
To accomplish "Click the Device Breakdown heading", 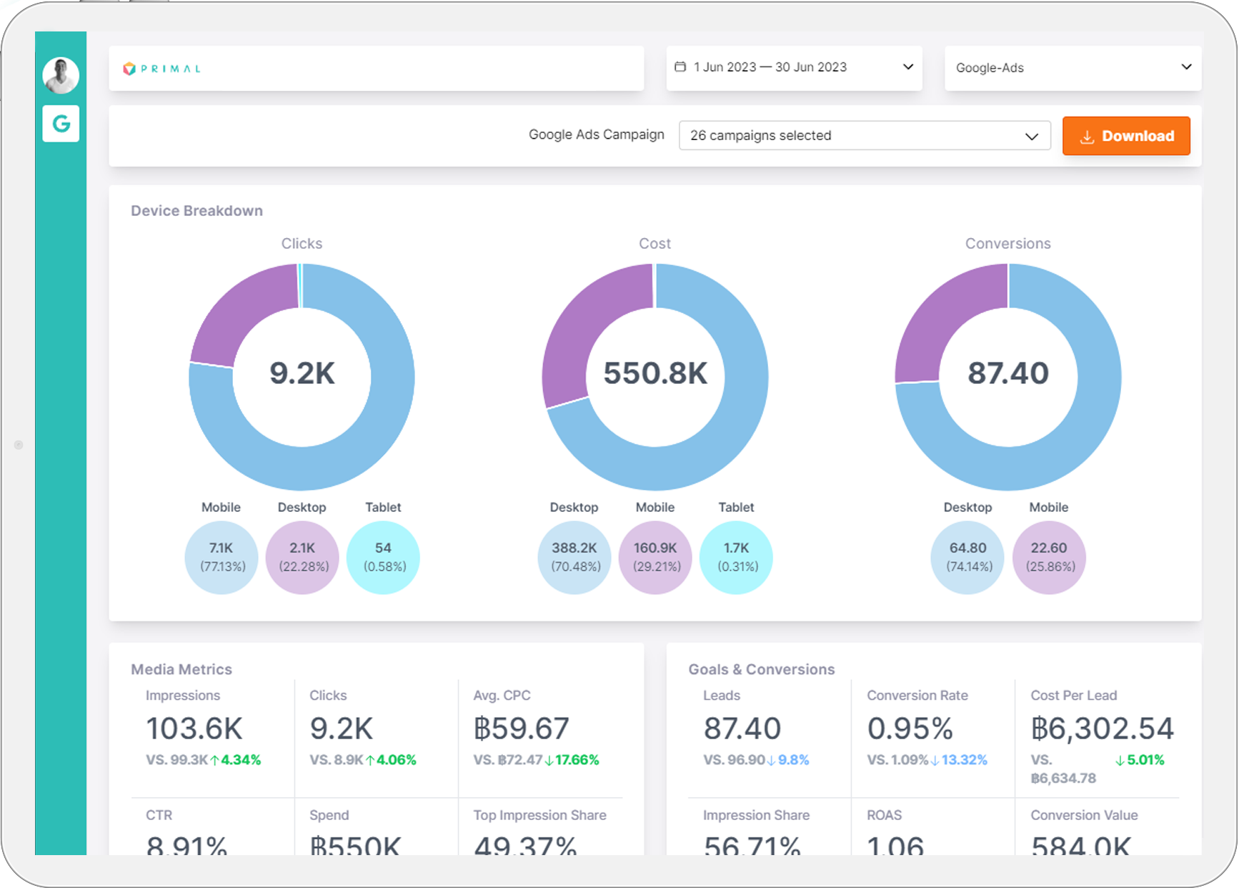I will click(x=196, y=211).
